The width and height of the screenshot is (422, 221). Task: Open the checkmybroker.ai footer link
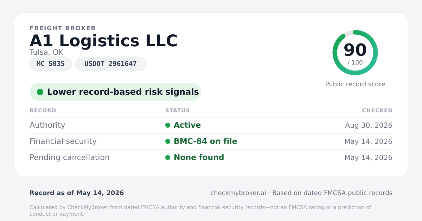pos(238,193)
